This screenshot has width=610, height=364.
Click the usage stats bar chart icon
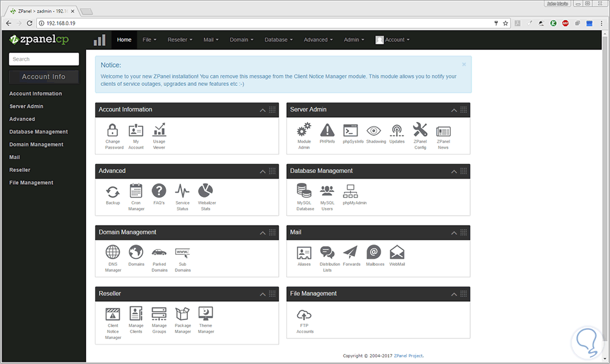(x=99, y=40)
